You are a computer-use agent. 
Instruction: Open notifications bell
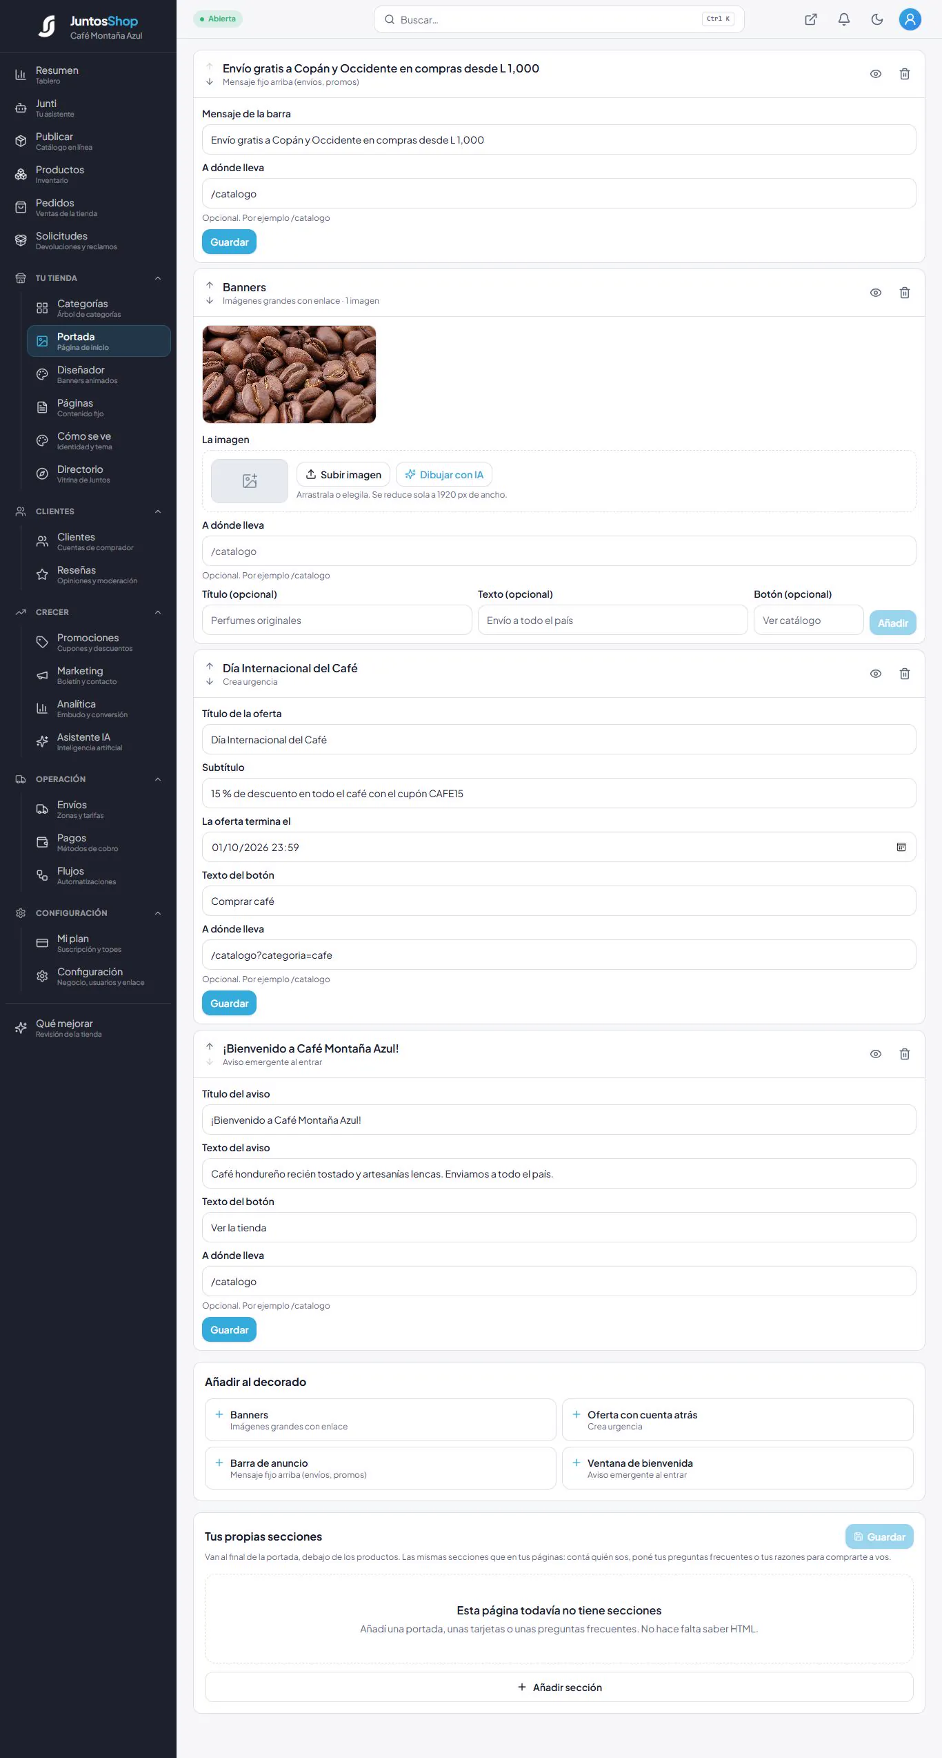[x=843, y=19]
